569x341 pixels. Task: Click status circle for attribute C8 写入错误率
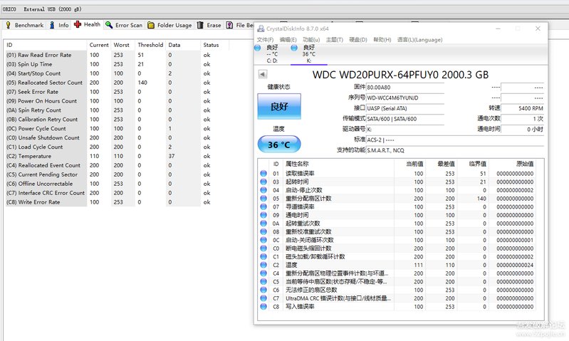(x=263, y=307)
